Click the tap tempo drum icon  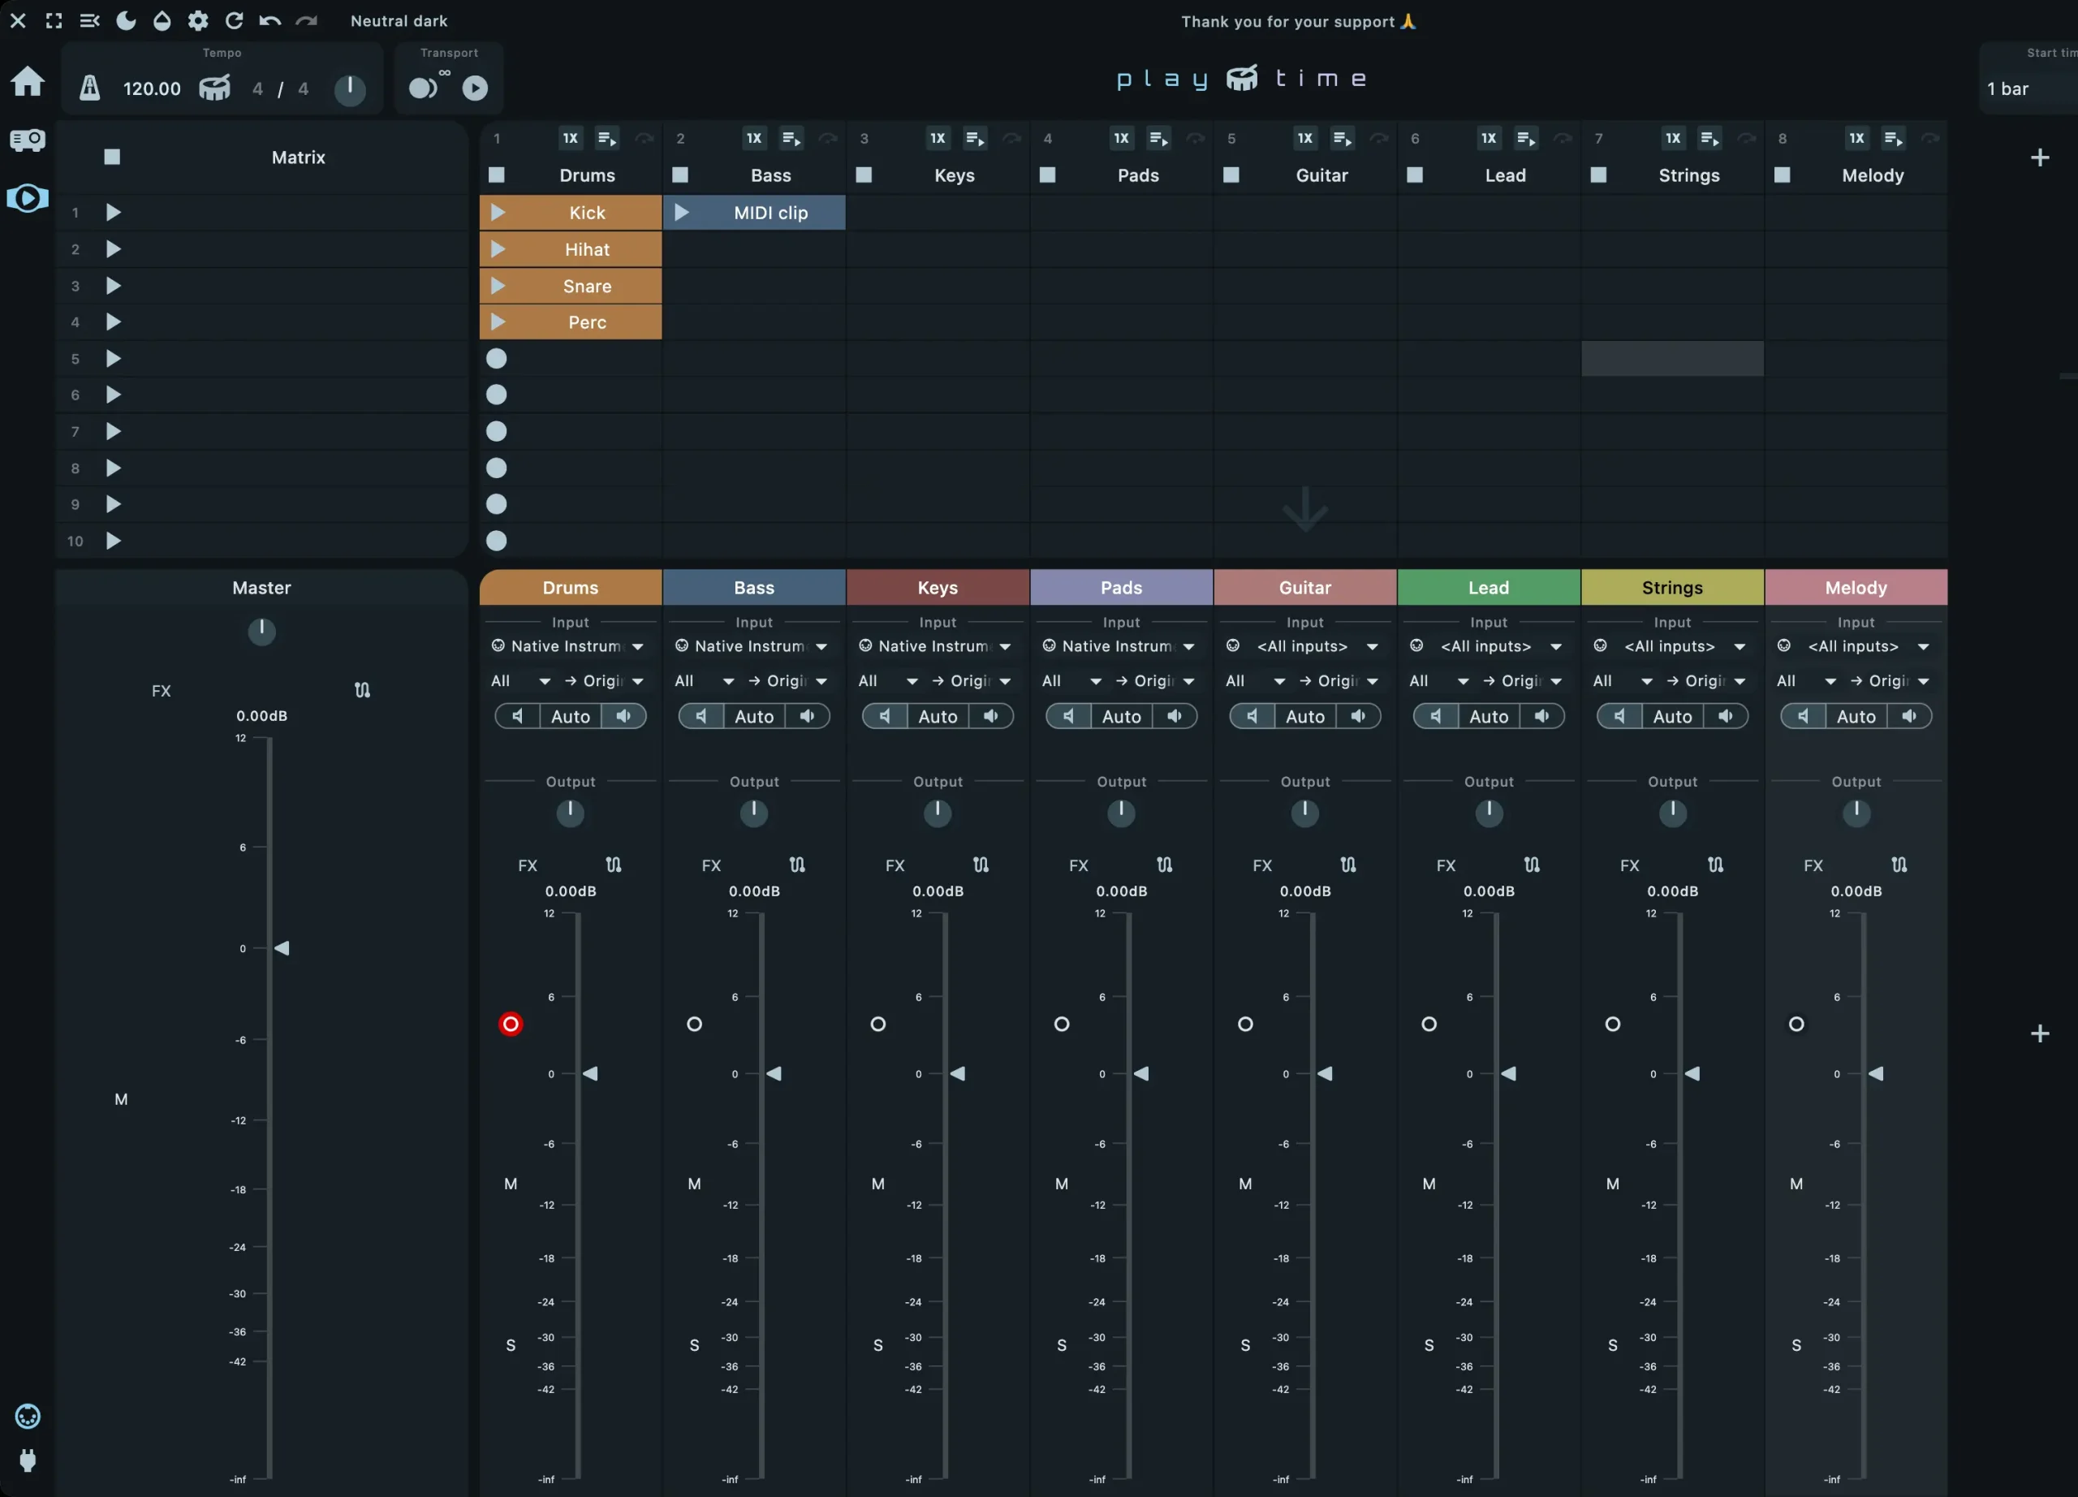(214, 88)
